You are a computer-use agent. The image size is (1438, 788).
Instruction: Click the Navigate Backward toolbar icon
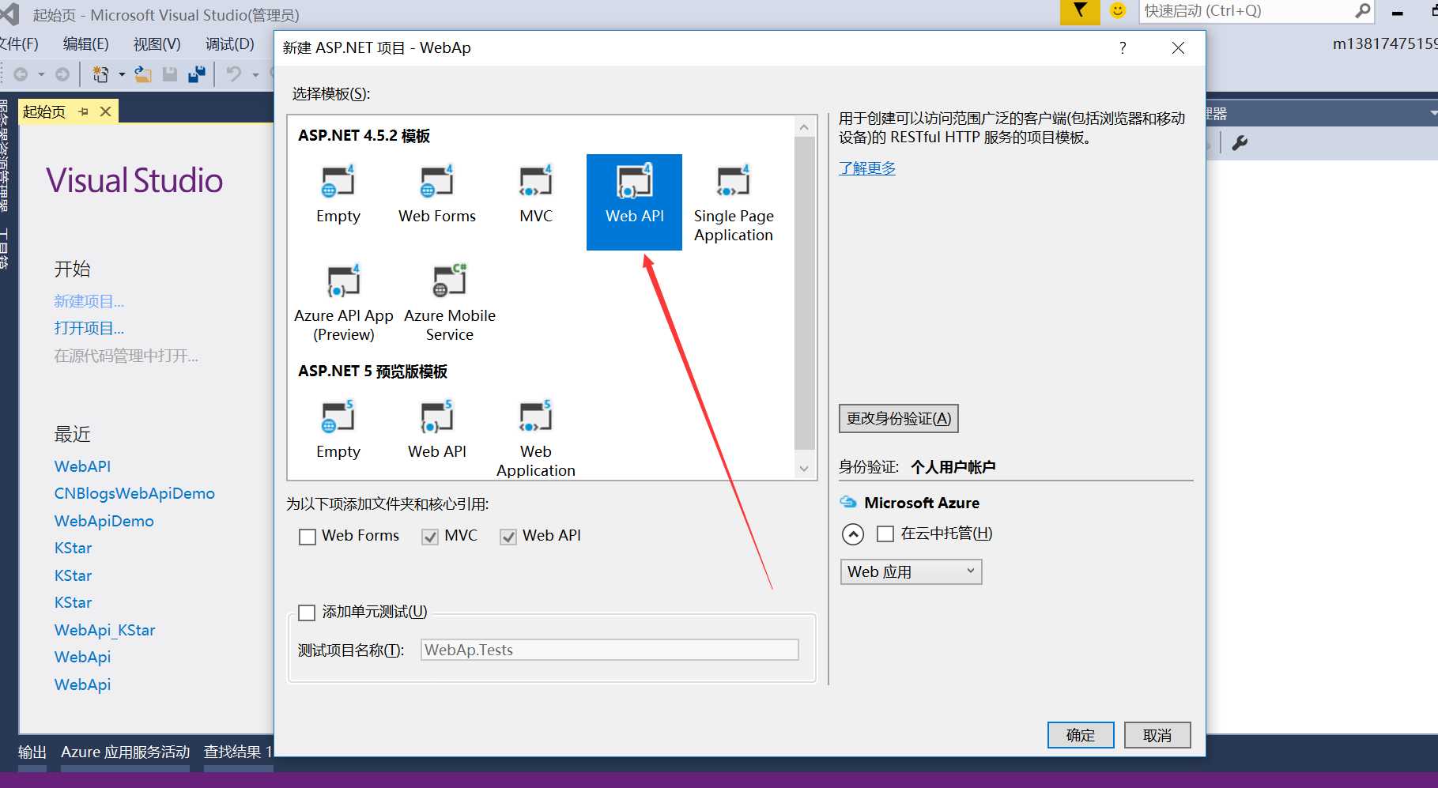tap(21, 74)
